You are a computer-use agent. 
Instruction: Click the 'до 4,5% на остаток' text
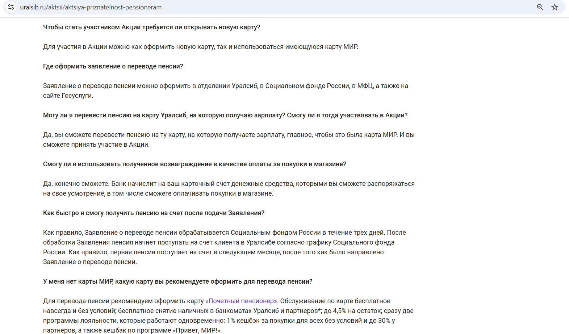352,311
